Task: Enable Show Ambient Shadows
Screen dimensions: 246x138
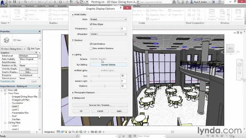Action: (91, 48)
